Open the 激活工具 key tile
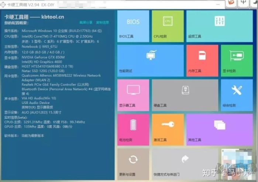The image size is (258, 182). (168, 130)
